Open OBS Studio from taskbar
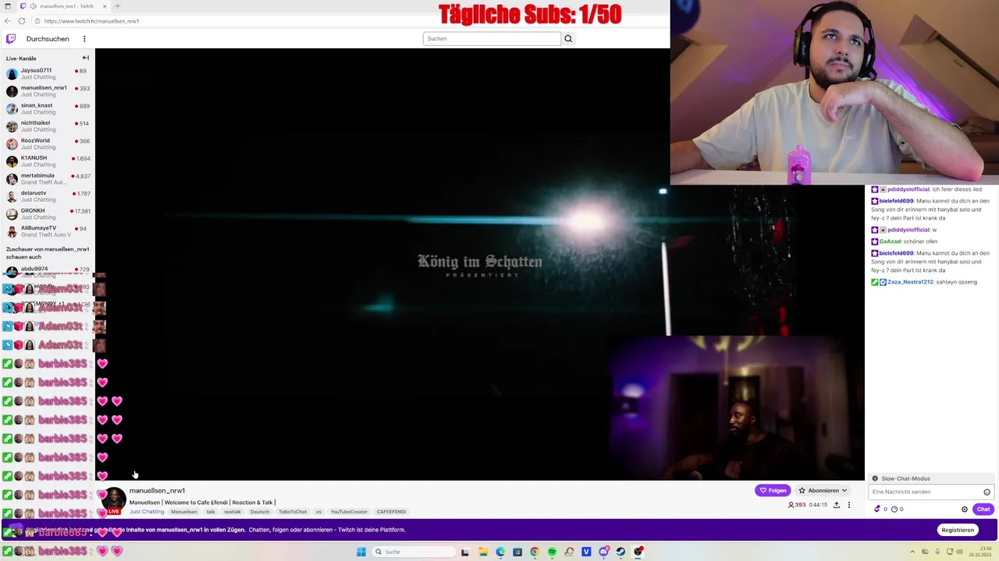999x561 pixels. [x=638, y=552]
